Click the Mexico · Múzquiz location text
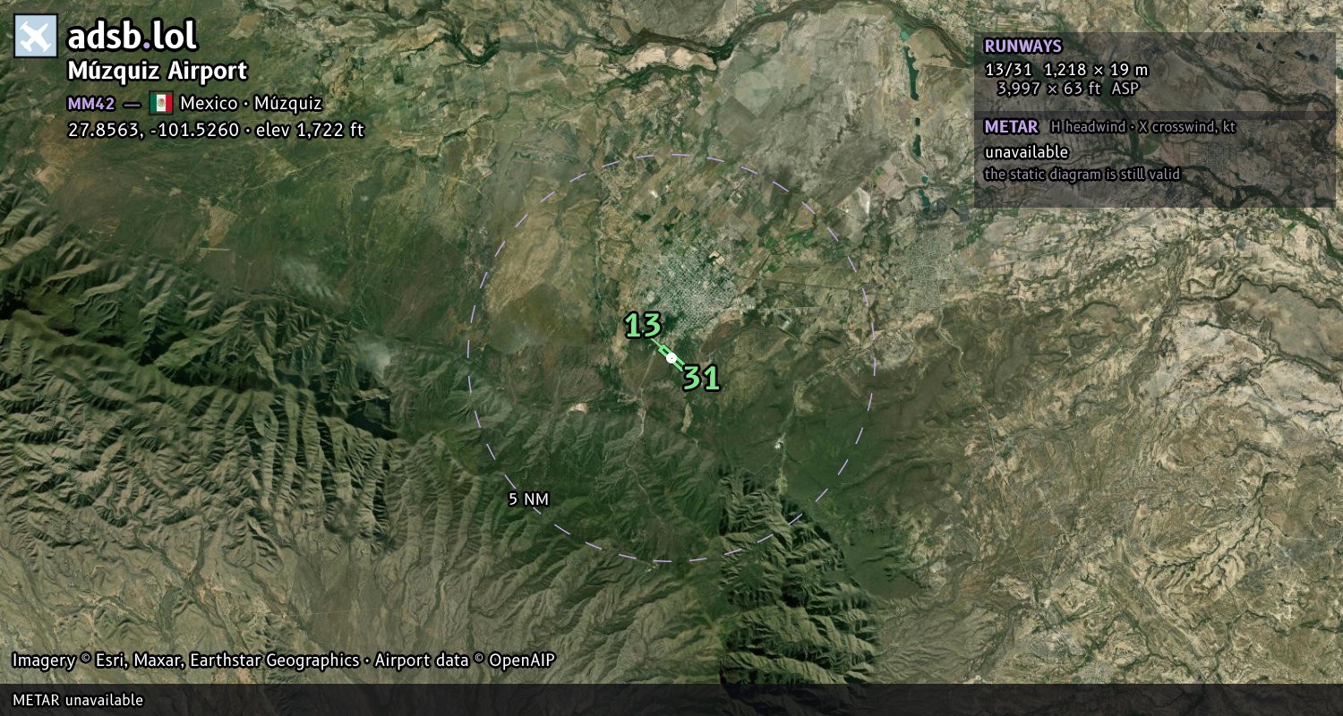Screen dimensions: 1343x716 click(x=251, y=103)
